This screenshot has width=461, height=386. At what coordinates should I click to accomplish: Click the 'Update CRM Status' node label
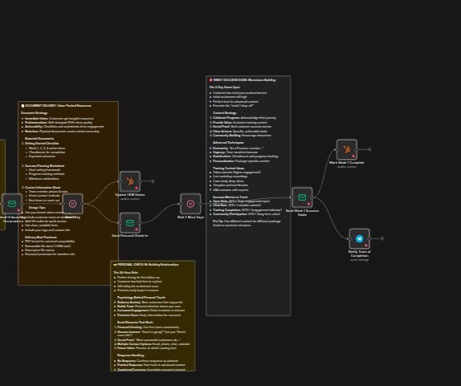click(x=130, y=194)
